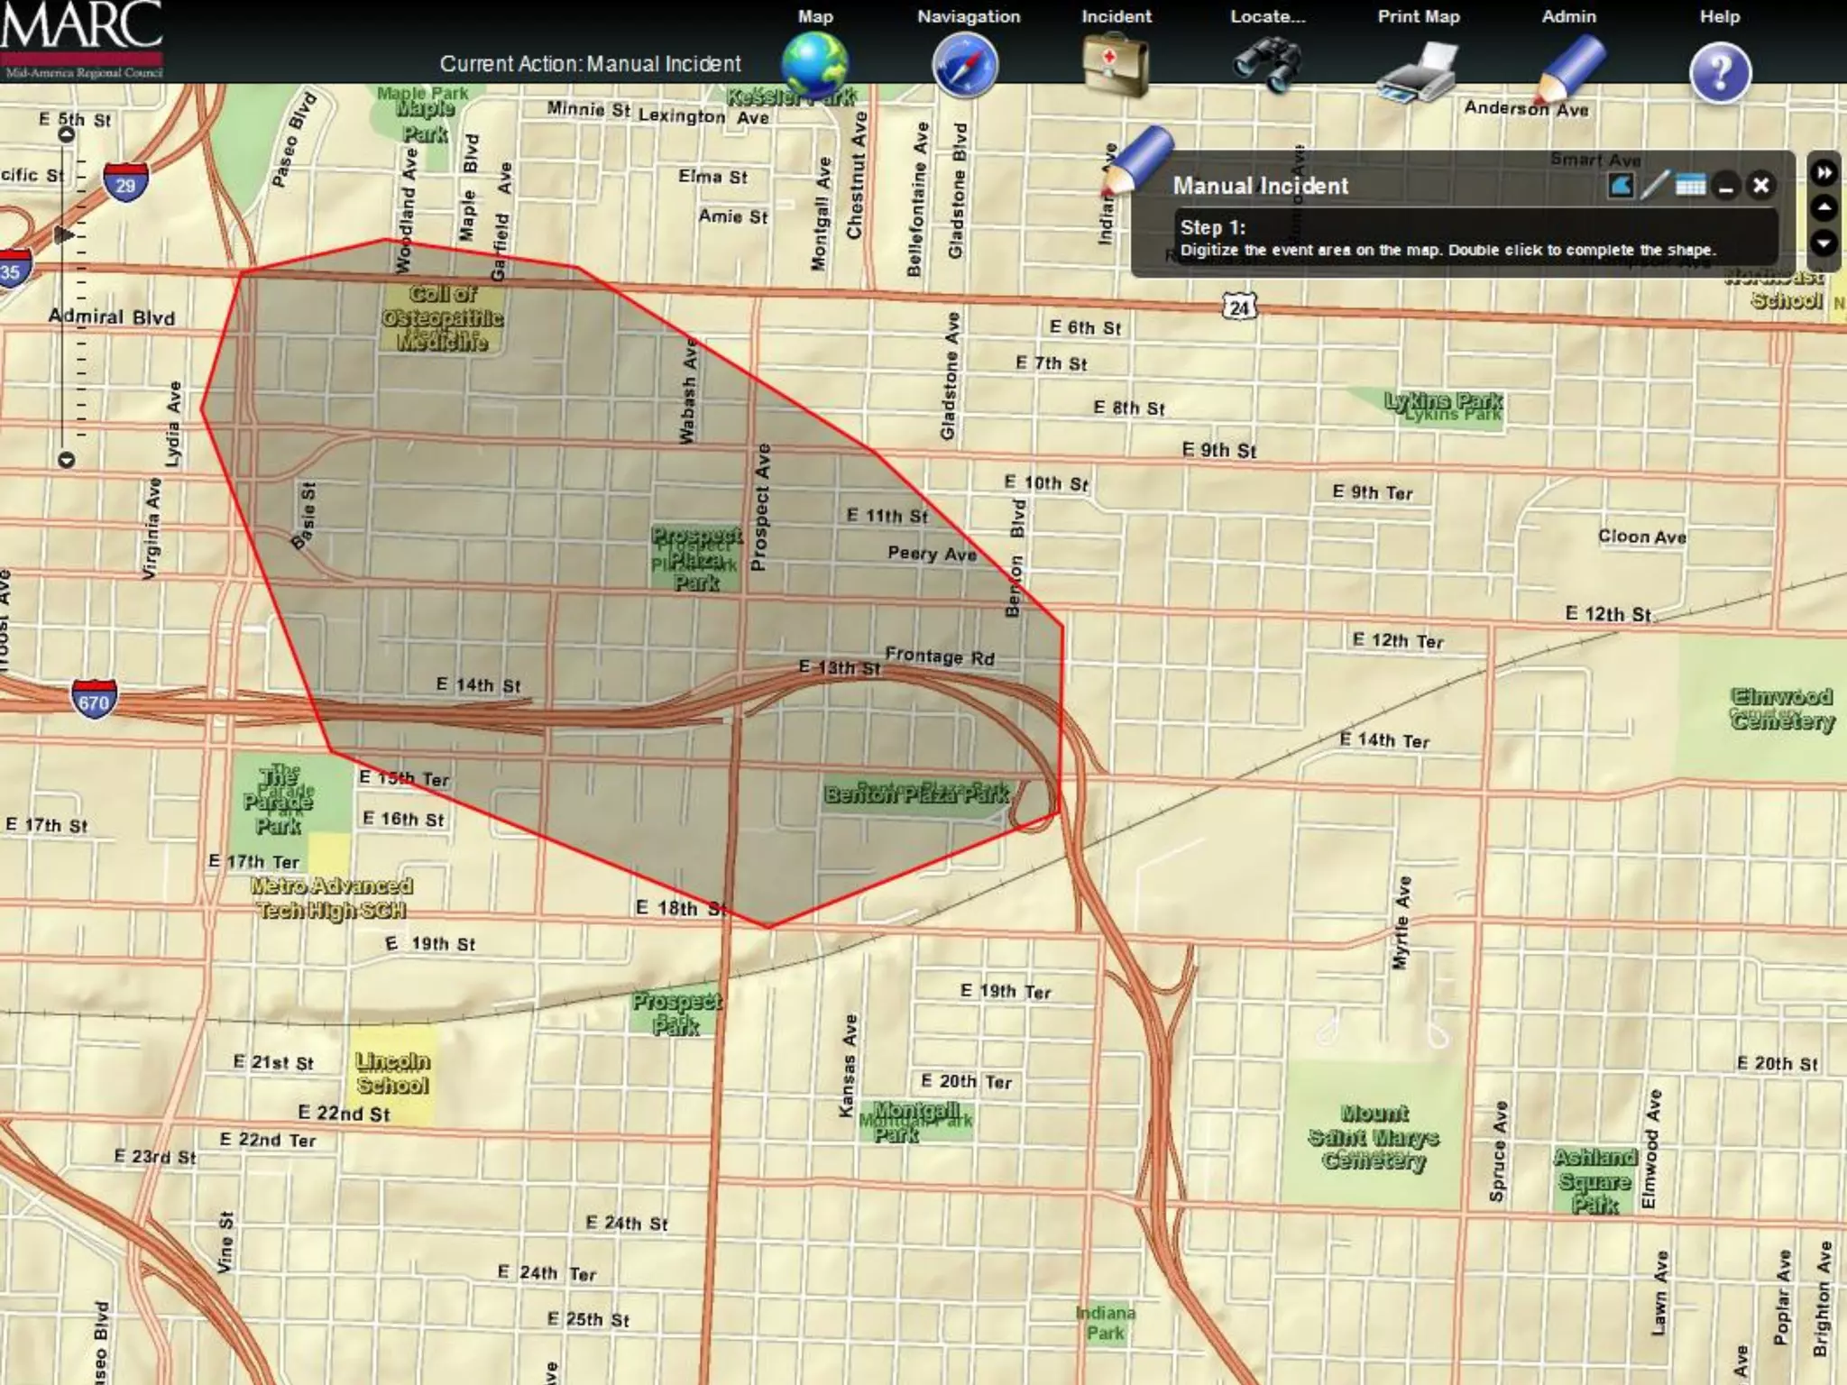Screen dimensions: 1847x1385
Task: Open the Locate binoculars tool
Action: [1267, 65]
